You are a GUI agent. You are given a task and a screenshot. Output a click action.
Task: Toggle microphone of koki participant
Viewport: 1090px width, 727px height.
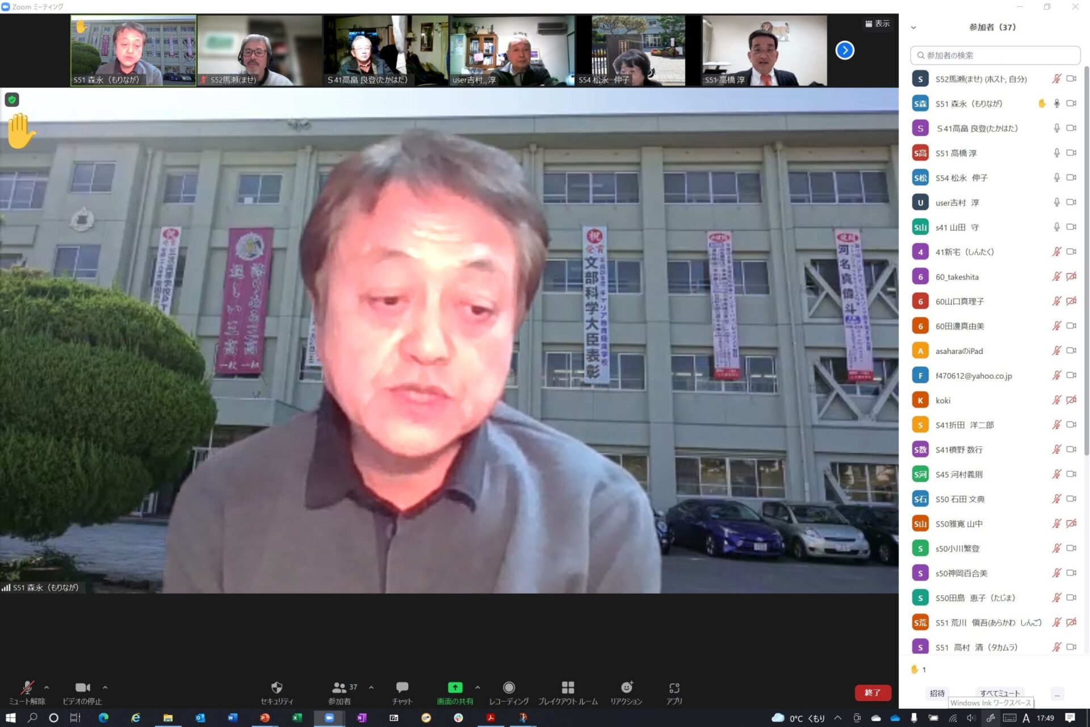(1056, 400)
